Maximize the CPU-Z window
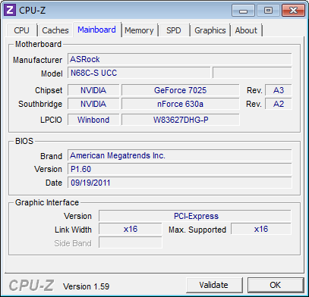Screen dimensions: 309x297 pyautogui.click(x=268, y=11)
